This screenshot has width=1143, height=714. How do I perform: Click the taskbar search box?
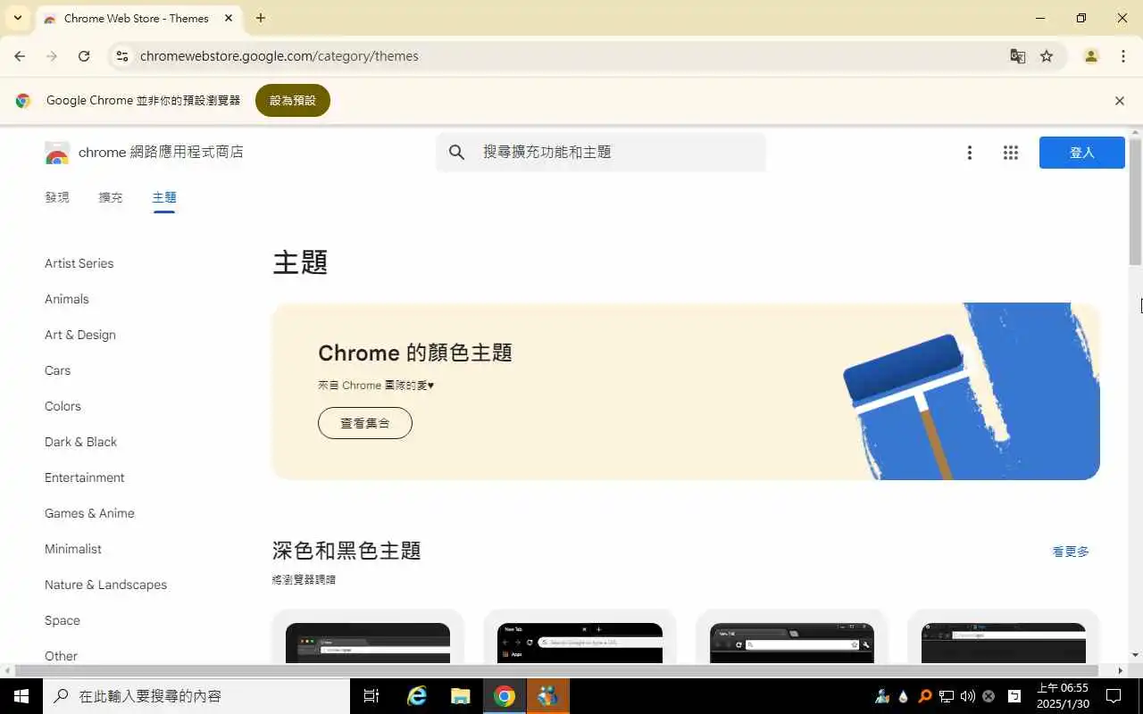point(196,696)
